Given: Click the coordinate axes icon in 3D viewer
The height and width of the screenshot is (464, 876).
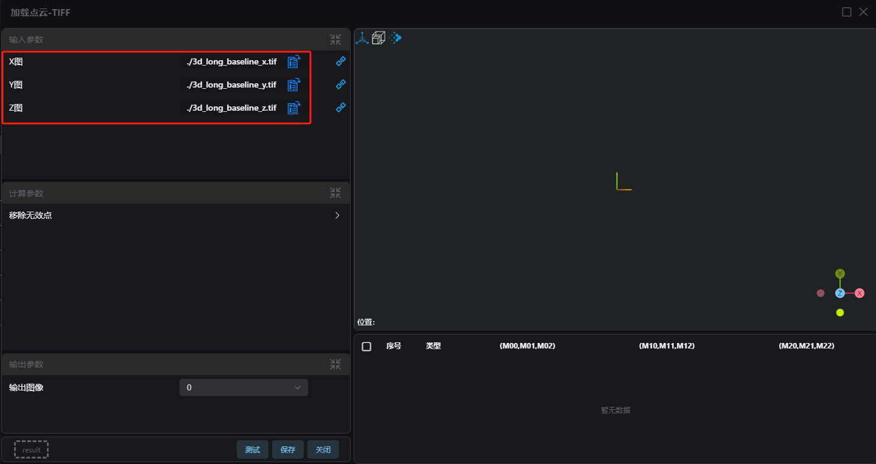Looking at the screenshot, I should [362, 38].
